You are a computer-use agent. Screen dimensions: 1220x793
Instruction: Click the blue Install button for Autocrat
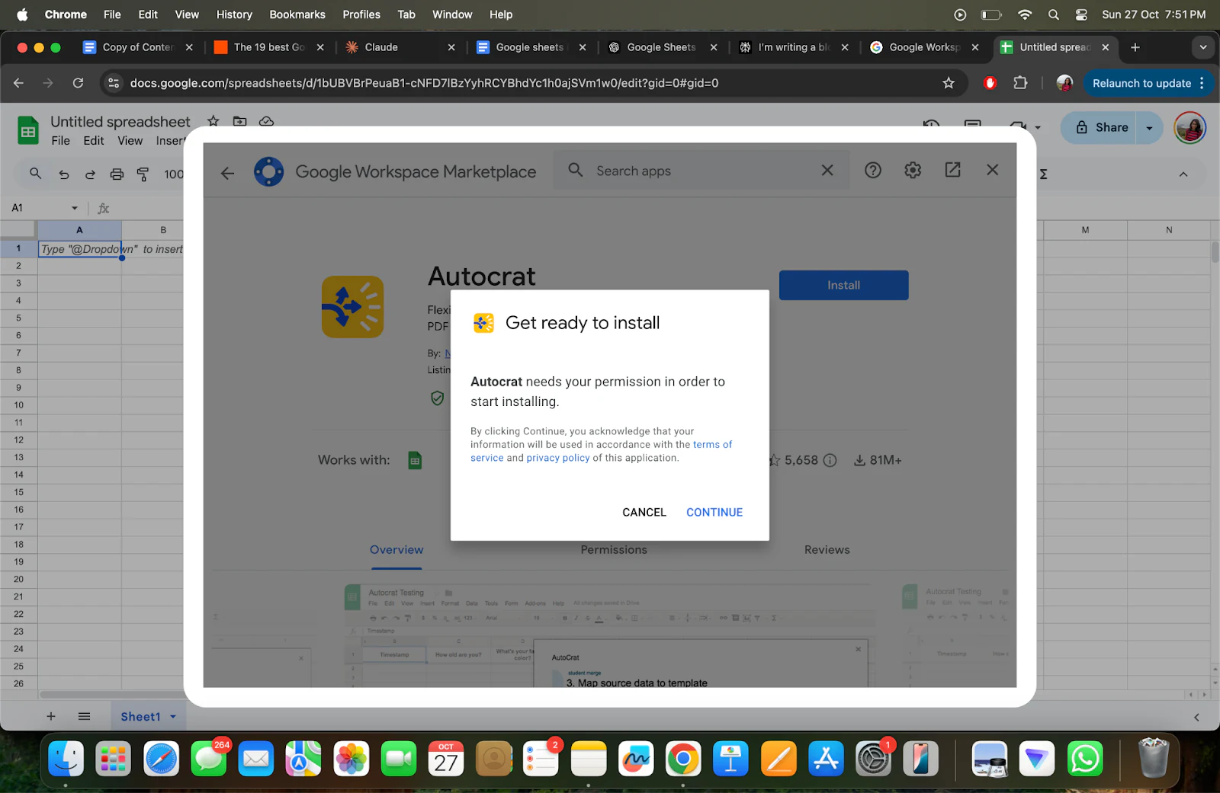[x=843, y=285]
